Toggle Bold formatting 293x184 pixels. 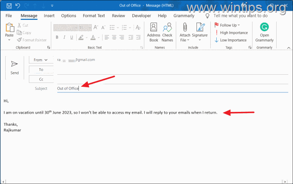[57, 37]
